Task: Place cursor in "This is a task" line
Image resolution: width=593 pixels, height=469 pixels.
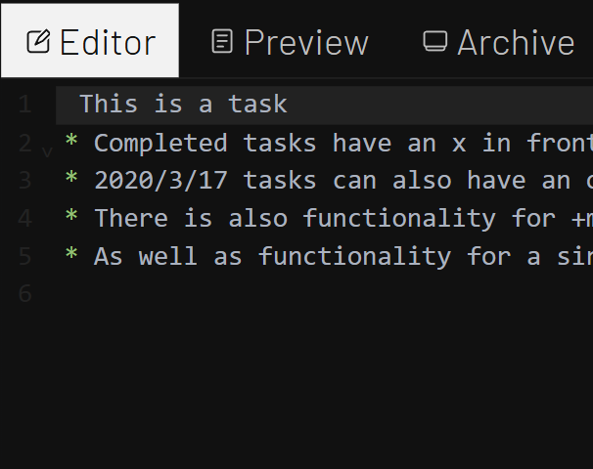Action: (x=183, y=105)
